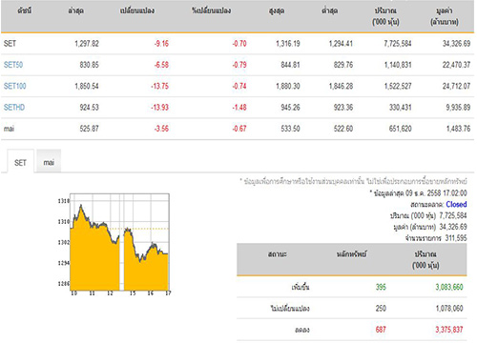Click SET100 high value 1,880.30
This screenshot has height=343, width=477.
click(288, 86)
